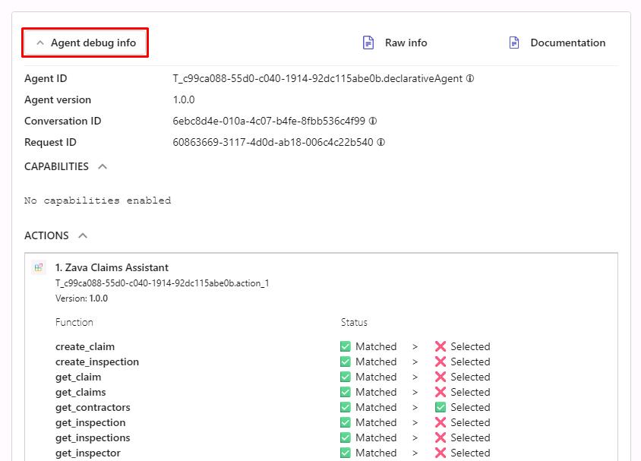Screen dimensions: 641x461
Task: Click Matched checkmark for get_inspection
Action: coord(346,422)
